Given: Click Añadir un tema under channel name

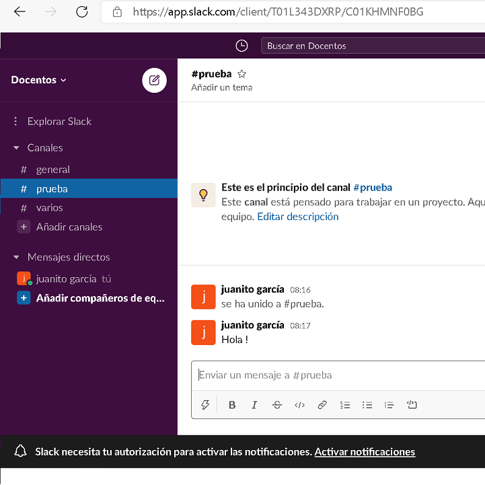Looking at the screenshot, I should pyautogui.click(x=221, y=87).
